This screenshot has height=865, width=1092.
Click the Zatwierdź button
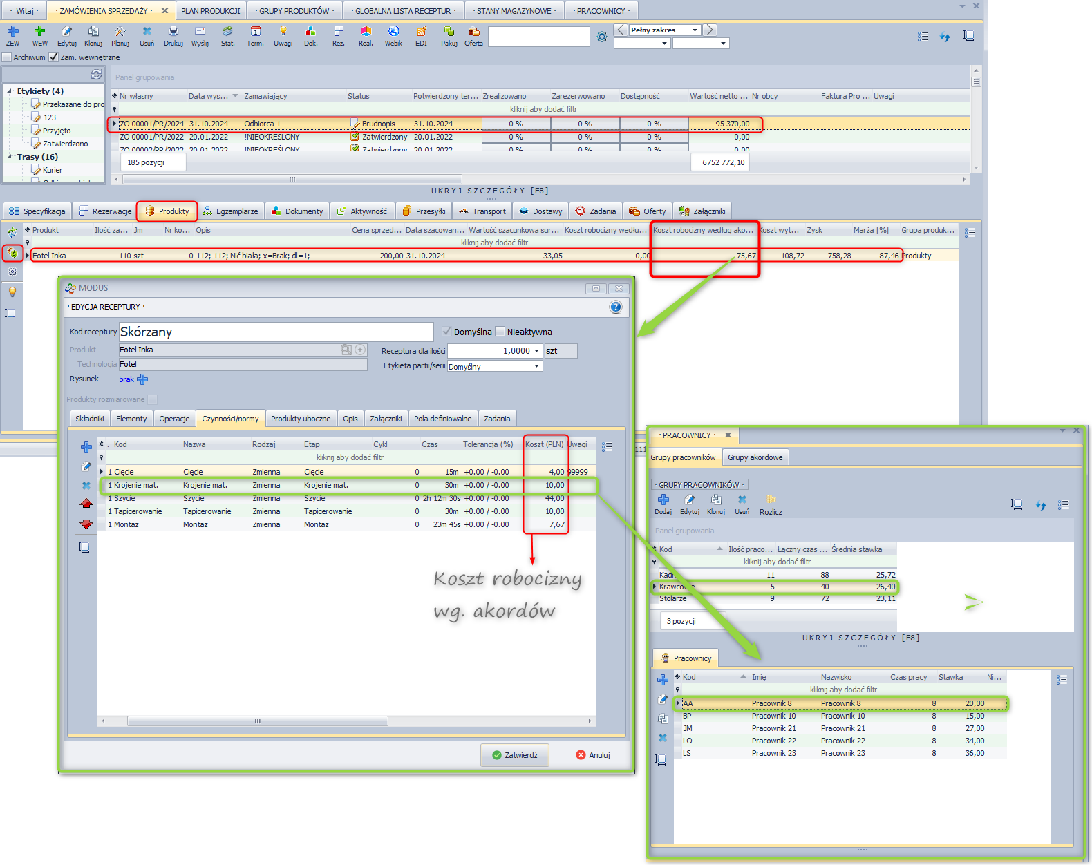pyautogui.click(x=514, y=755)
